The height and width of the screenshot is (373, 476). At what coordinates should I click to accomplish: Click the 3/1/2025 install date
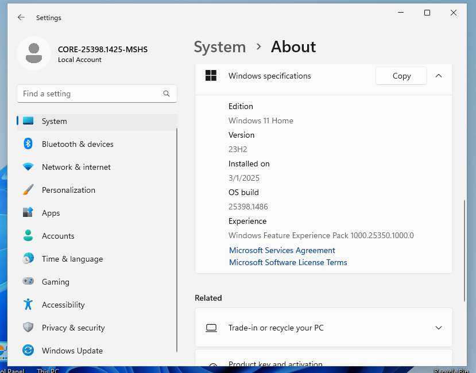[x=244, y=178]
